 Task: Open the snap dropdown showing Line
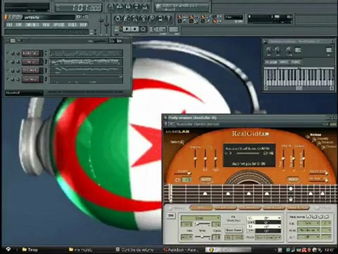point(233,17)
